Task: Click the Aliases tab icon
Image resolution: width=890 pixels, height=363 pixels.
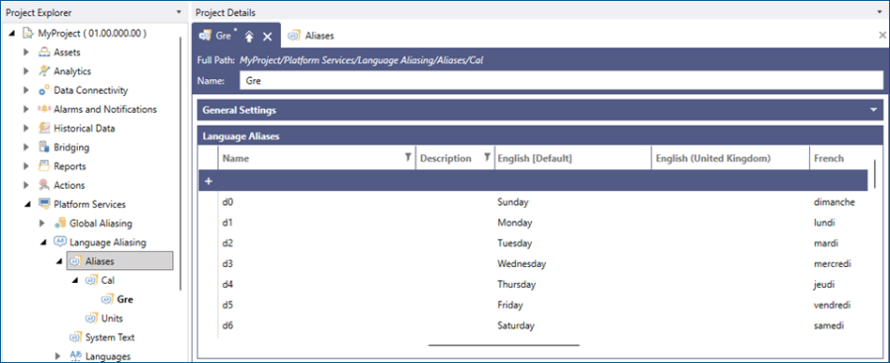Action: [294, 36]
